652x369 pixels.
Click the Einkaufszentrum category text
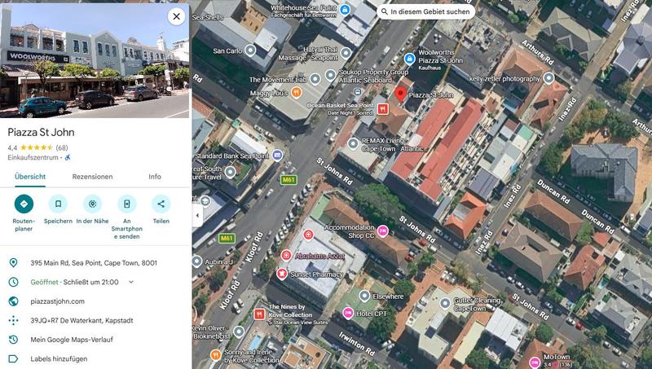coord(33,157)
